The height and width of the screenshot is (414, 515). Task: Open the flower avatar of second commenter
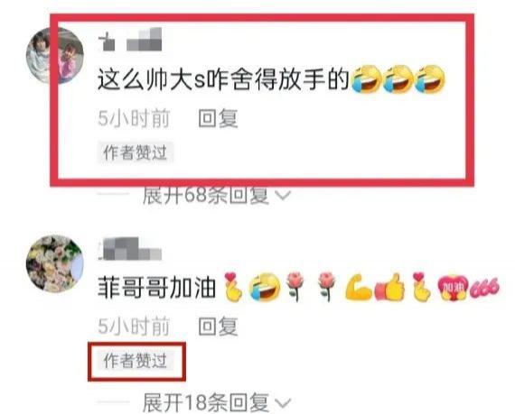[x=54, y=263]
